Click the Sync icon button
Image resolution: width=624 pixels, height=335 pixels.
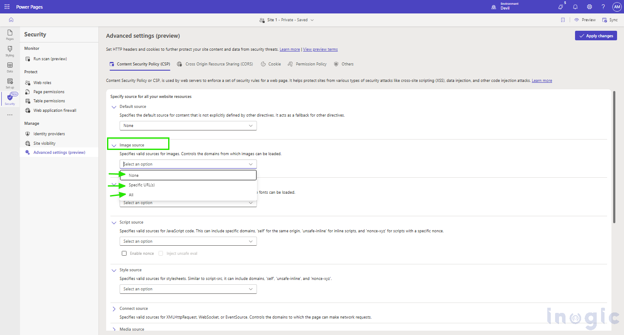tap(610, 20)
